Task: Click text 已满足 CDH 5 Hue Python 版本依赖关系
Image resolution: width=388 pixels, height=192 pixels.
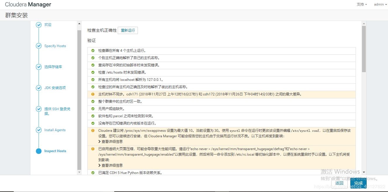Action: click(x=130, y=173)
